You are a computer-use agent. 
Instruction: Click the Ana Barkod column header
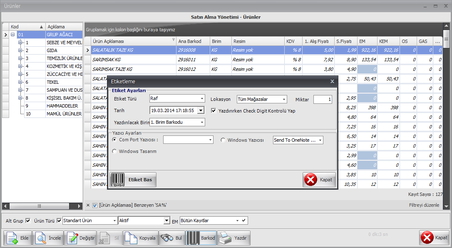pos(190,41)
